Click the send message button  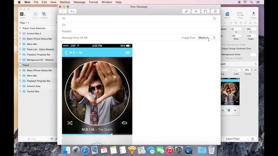[x=63, y=11]
